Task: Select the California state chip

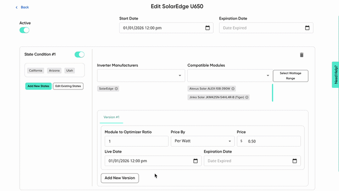Action: point(36,71)
